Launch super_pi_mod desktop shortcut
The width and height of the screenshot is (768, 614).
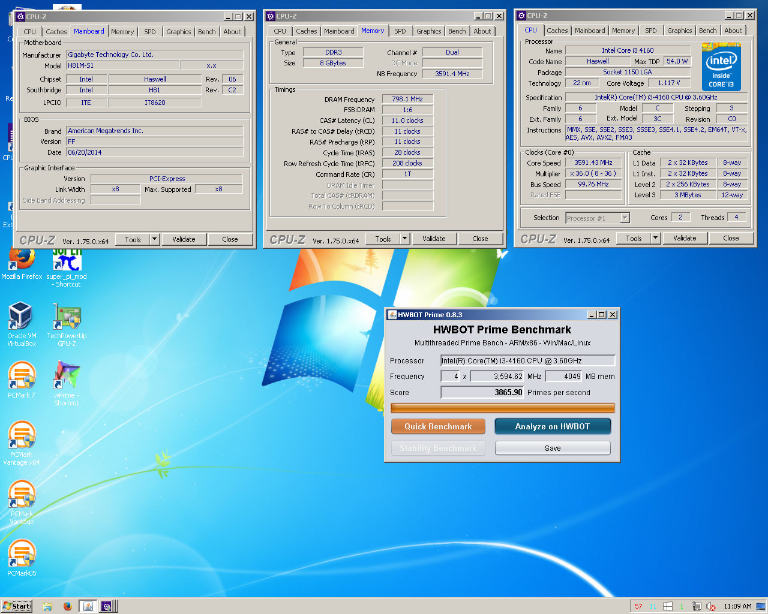(x=67, y=267)
